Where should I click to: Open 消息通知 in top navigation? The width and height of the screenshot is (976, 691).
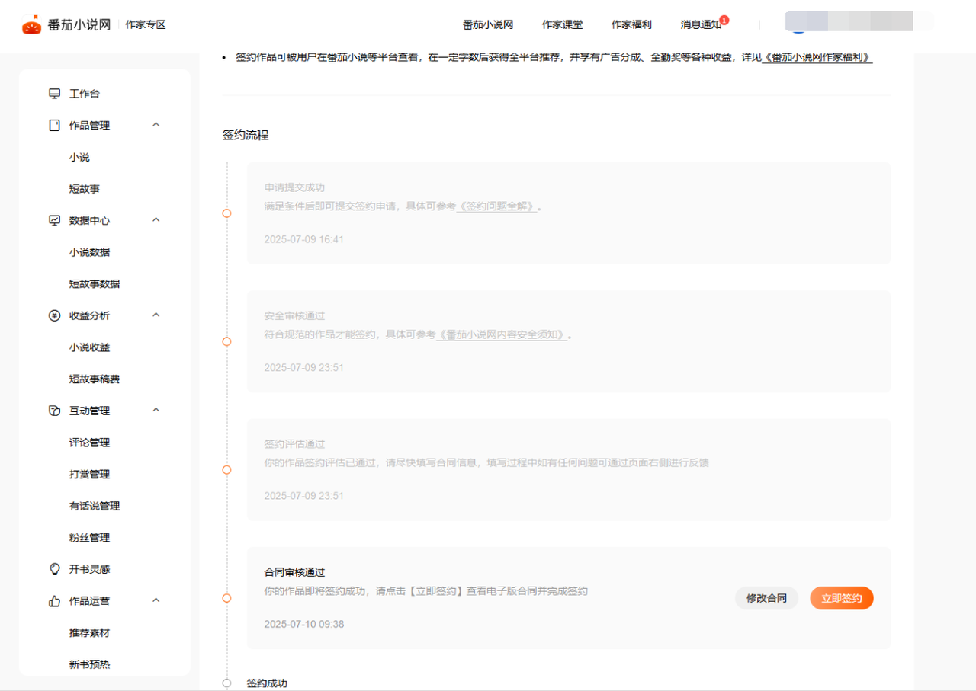point(701,25)
